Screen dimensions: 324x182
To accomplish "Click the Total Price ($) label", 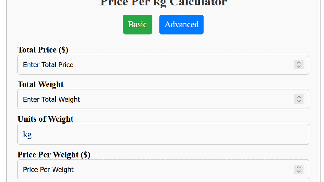I will pyautogui.click(x=43, y=50).
